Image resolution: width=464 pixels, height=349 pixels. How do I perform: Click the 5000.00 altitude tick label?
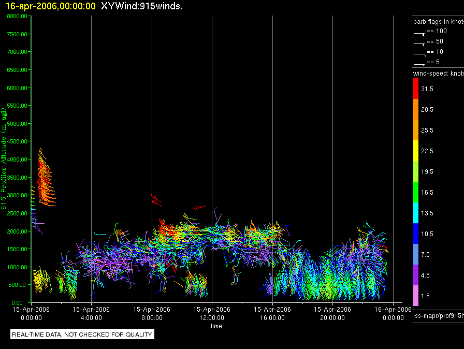click(17, 124)
